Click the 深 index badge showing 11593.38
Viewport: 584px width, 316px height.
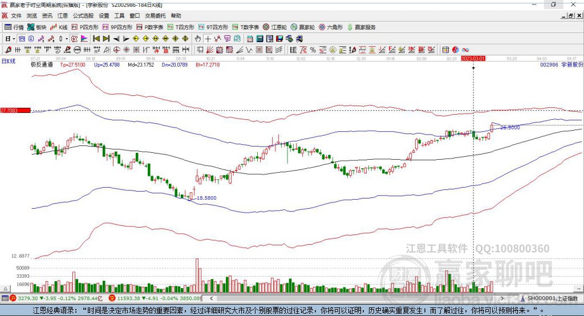pyautogui.click(x=112, y=298)
